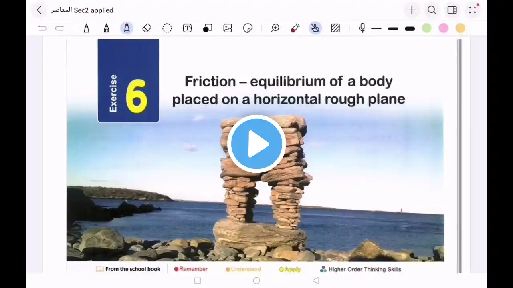Choose the thin stroke thickness
Screen dimensions: 513x288
tap(376, 29)
